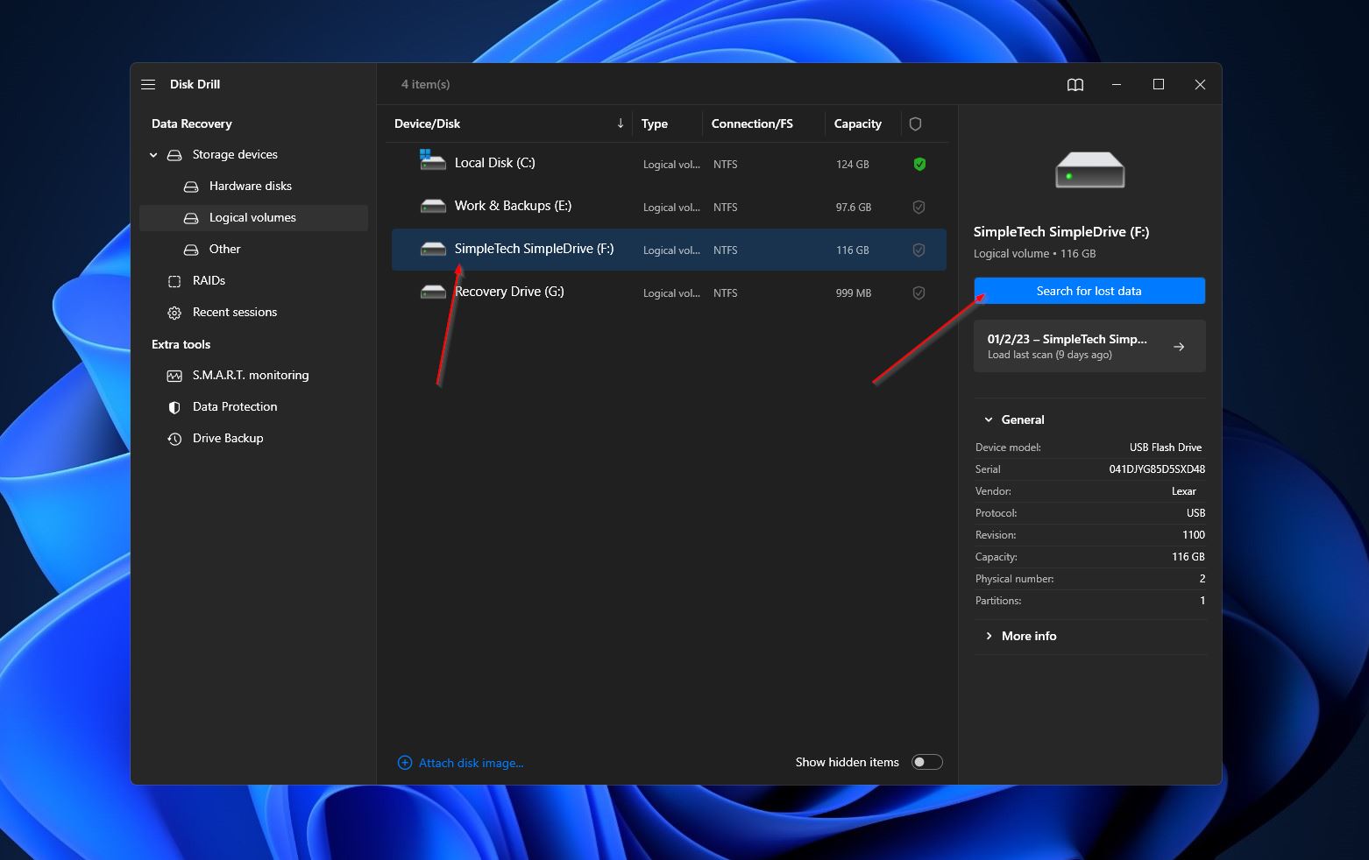Click the plus icon next to Attach disk image

point(405,763)
